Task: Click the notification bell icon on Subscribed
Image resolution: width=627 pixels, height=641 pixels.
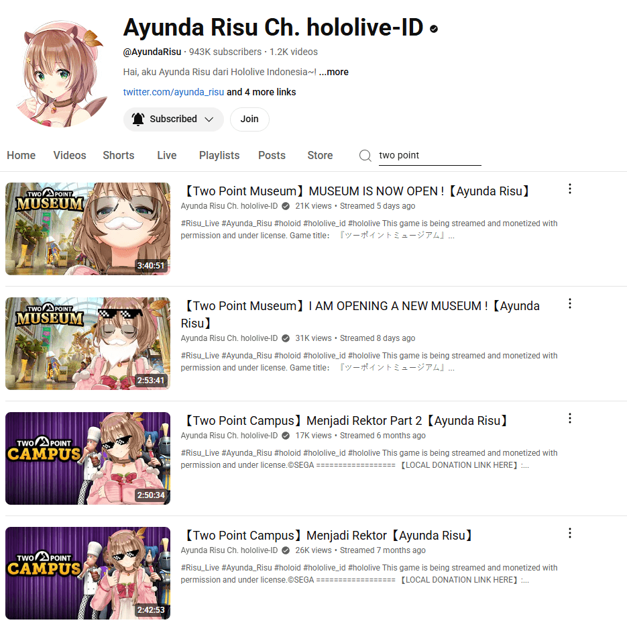Action: 138,119
